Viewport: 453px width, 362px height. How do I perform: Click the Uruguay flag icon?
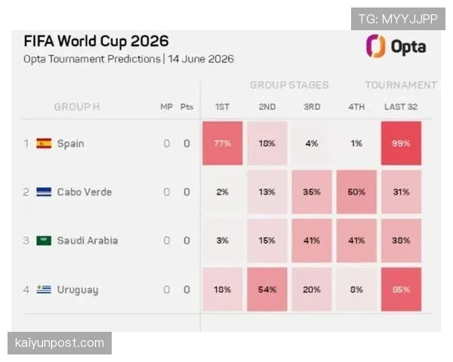coord(44,290)
